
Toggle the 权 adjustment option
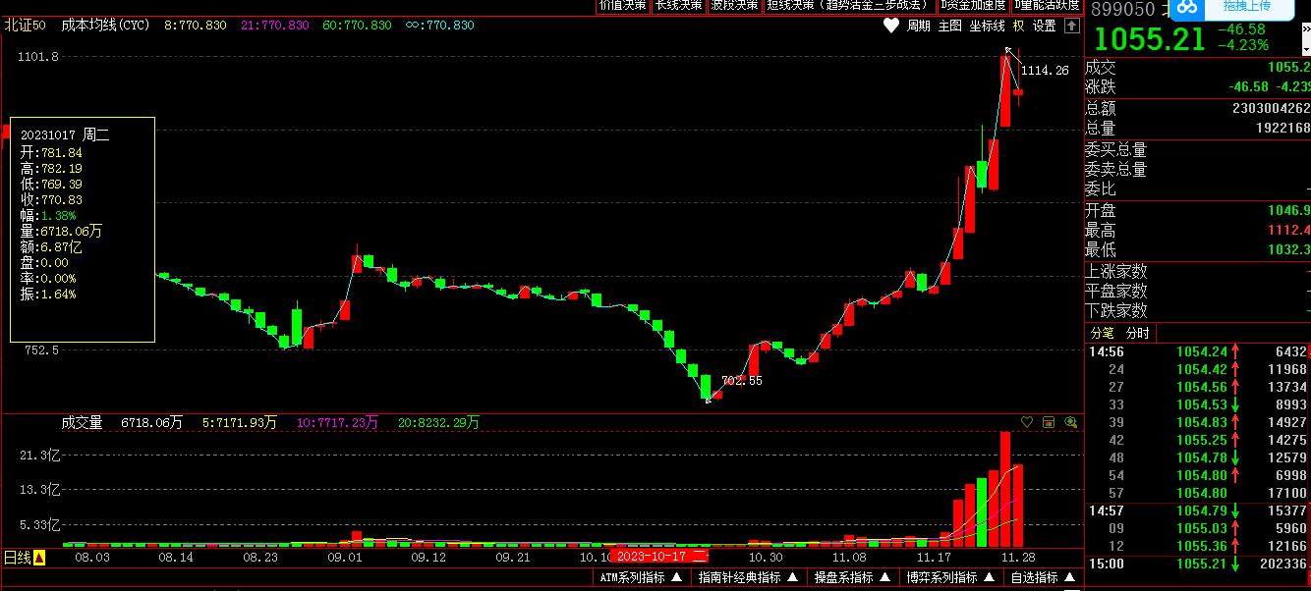click(1018, 27)
